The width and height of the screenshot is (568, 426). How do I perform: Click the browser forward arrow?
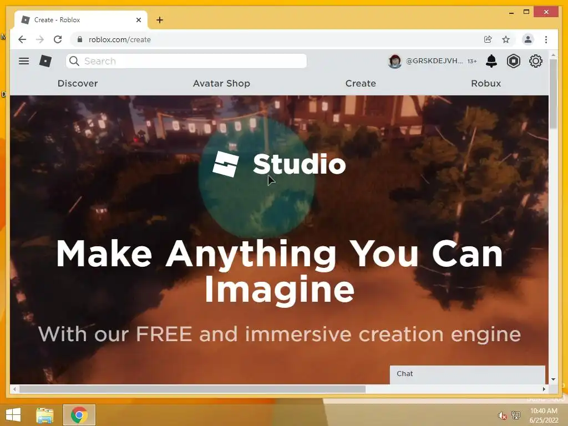tap(40, 39)
